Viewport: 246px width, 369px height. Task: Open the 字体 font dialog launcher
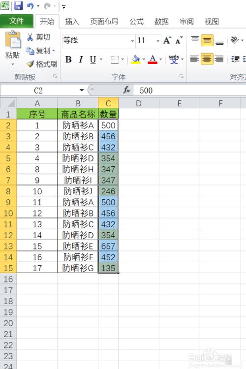[x=181, y=76]
